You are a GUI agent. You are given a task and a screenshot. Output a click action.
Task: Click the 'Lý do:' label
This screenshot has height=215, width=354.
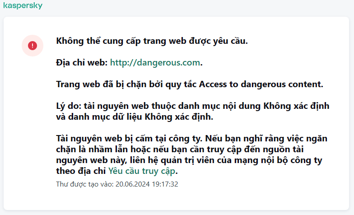coord(69,106)
